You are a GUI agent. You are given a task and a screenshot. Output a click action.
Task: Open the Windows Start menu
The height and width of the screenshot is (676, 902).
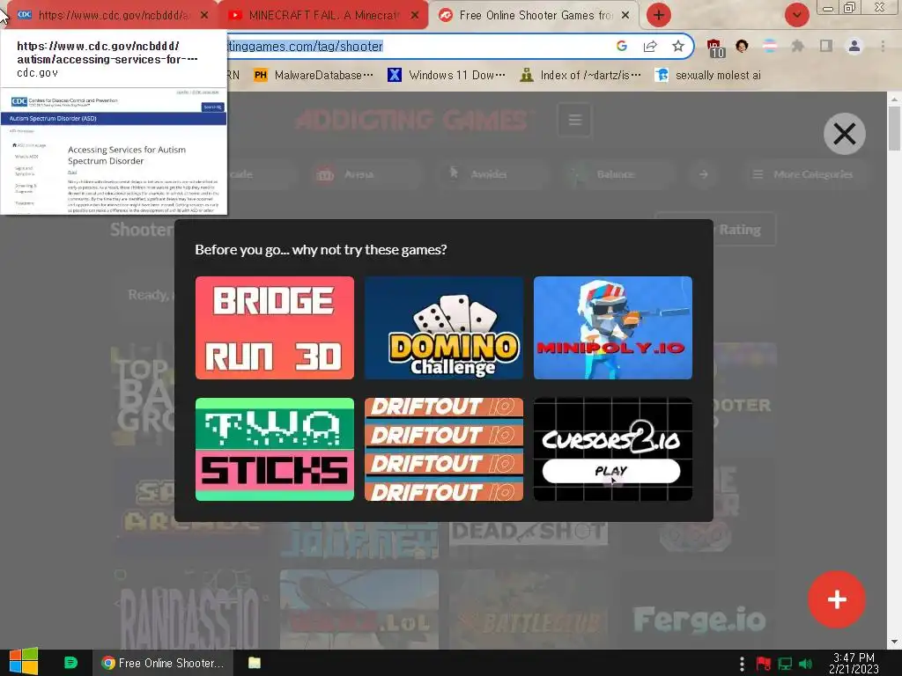tap(24, 662)
